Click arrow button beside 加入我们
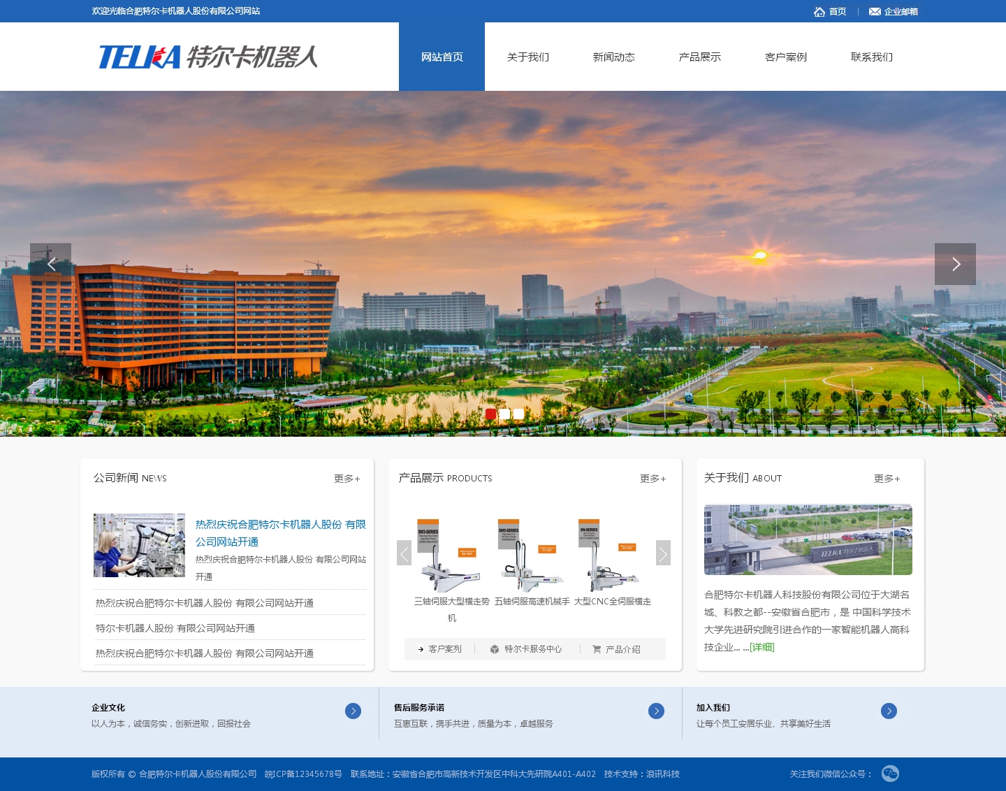1006x791 pixels. click(x=889, y=711)
